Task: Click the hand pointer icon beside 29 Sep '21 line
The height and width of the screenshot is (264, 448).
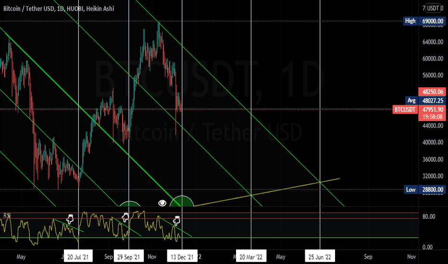Action: tap(125, 217)
